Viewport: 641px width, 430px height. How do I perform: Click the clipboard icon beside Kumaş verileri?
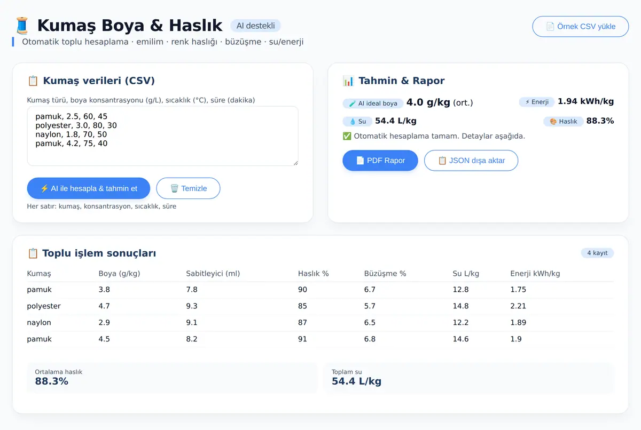pos(33,81)
